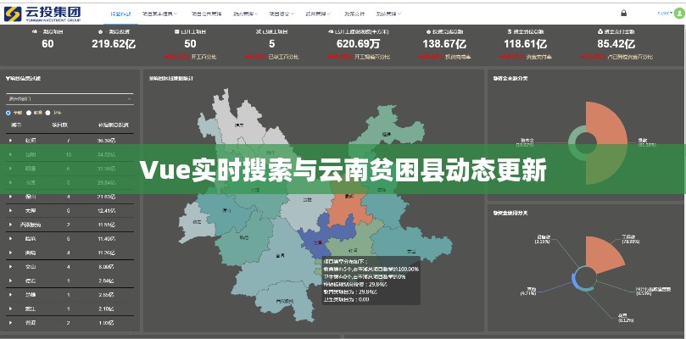
Task: Click the green ring of the upper donut chart
Action: [572, 143]
